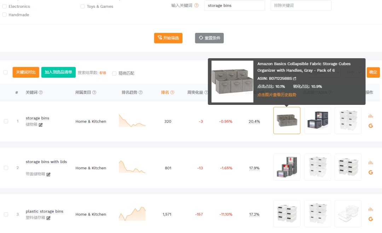Open bar chart icon for storage bins with lids
The height and width of the screenshot is (233, 382).
(x=371, y=162)
